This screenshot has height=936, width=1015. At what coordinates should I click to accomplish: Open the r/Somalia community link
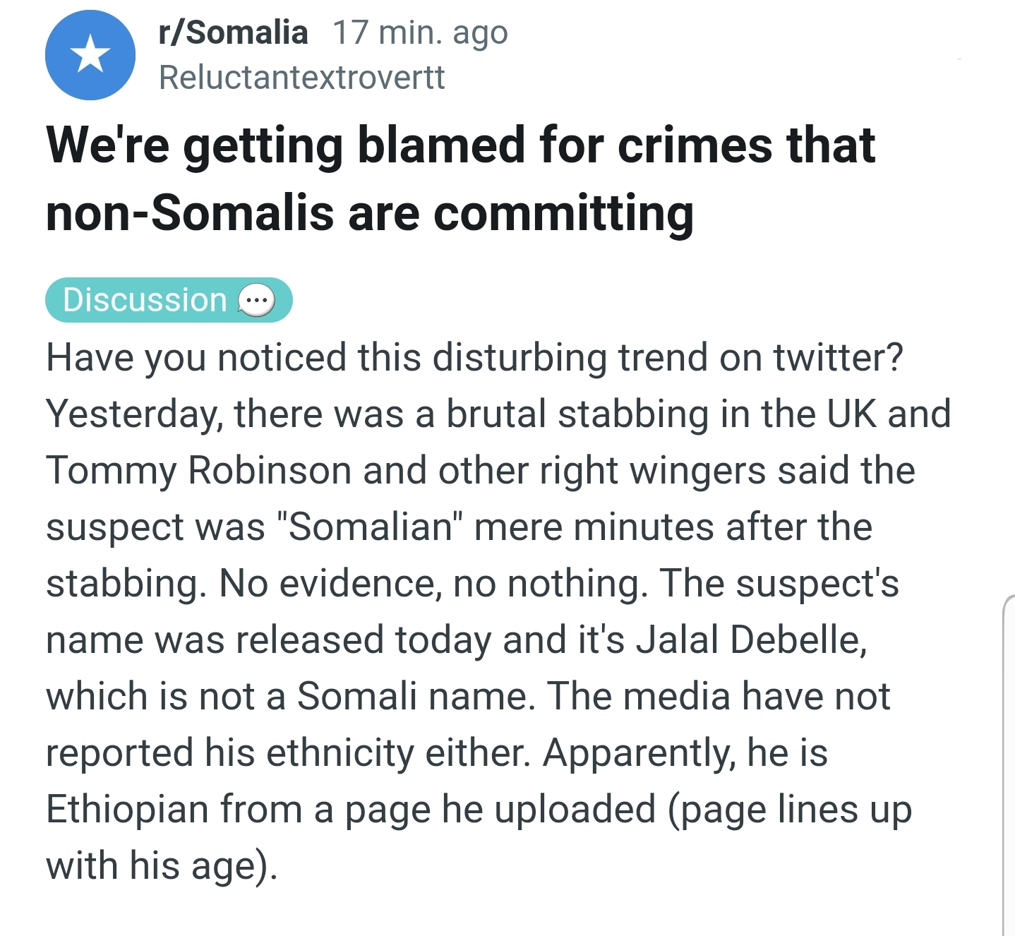[x=234, y=32]
